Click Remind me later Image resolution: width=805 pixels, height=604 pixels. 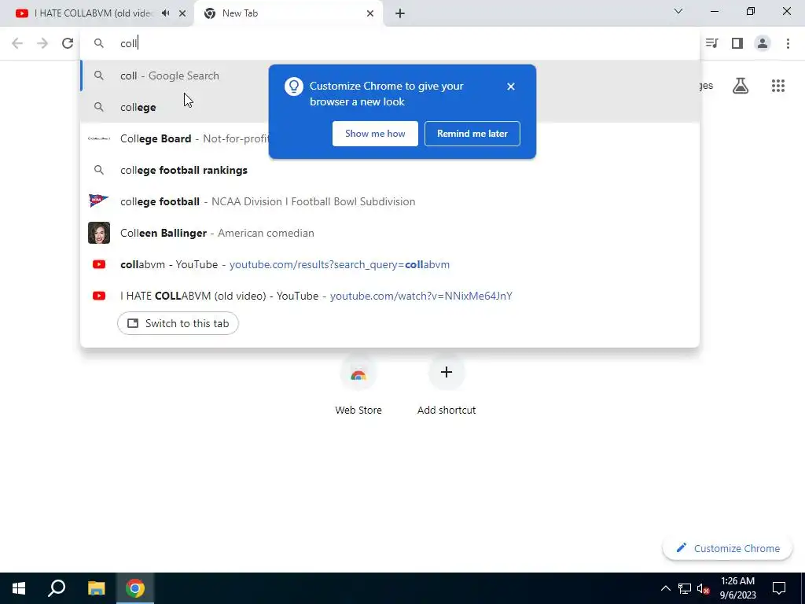point(472,134)
